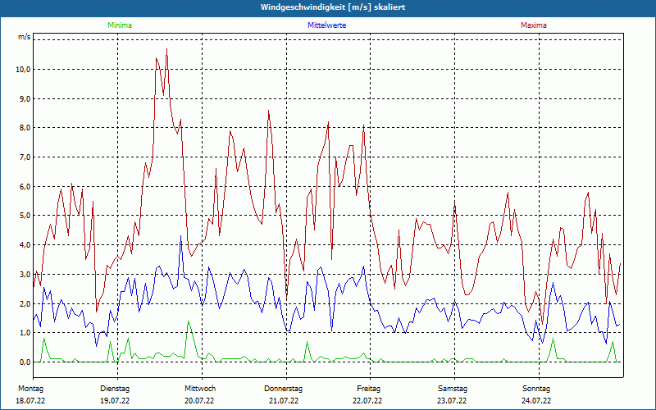Click the 7,0 y-axis value
The height and width of the screenshot is (410, 656).
[25, 157]
